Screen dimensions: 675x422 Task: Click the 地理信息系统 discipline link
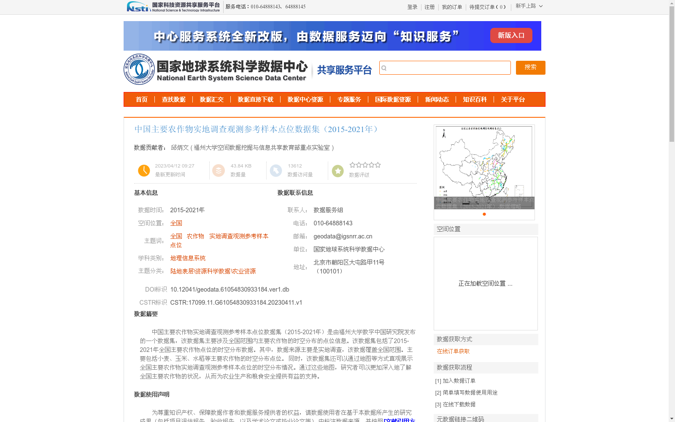[188, 258]
